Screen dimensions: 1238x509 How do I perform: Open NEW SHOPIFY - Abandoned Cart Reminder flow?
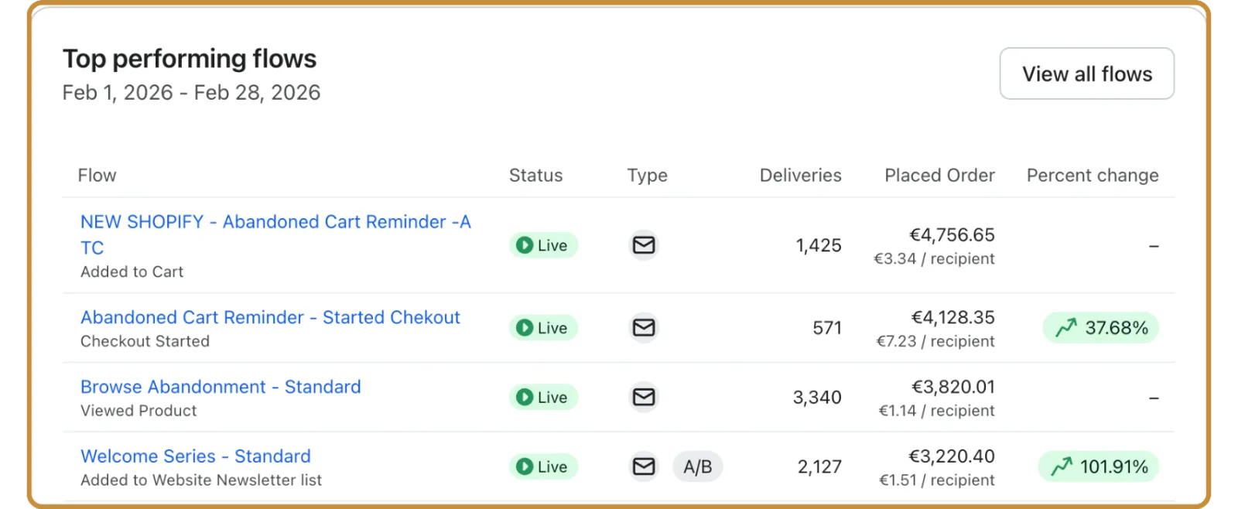[275, 234]
